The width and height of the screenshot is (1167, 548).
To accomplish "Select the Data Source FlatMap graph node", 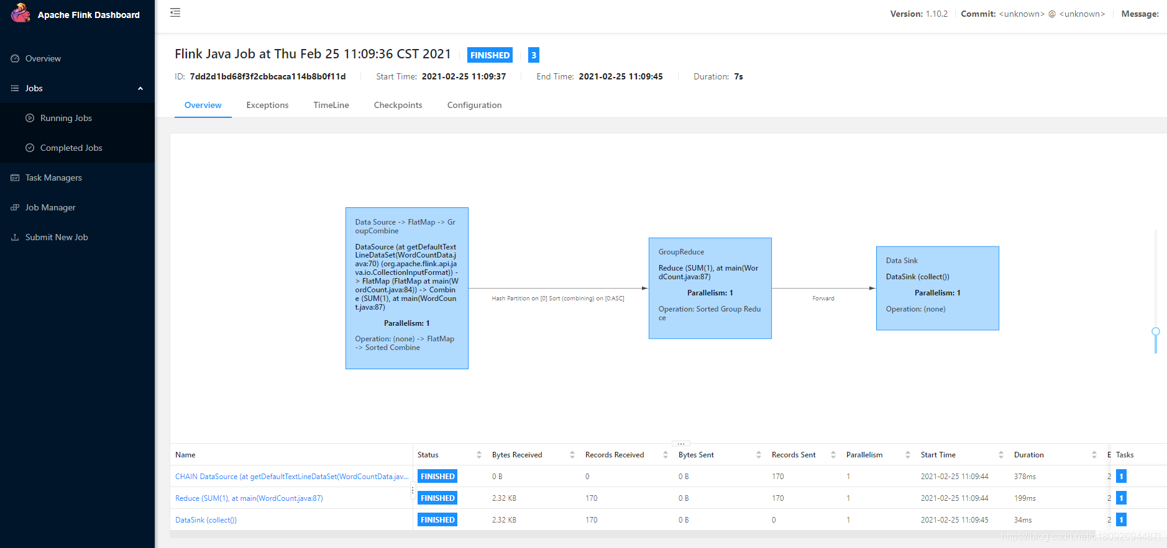I will click(x=407, y=288).
